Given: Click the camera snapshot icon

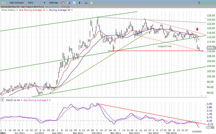Looking at the screenshot, I should [86, 3].
